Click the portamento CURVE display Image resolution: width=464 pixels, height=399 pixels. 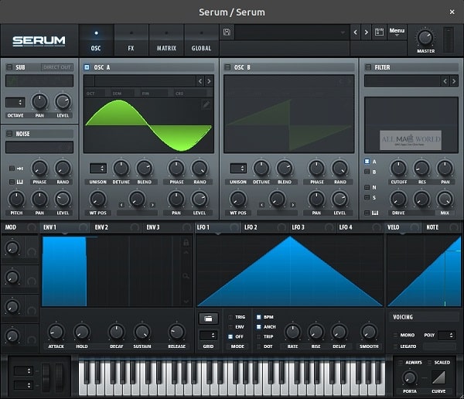[x=438, y=377]
